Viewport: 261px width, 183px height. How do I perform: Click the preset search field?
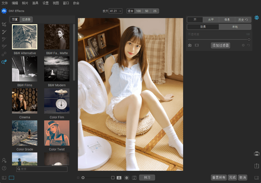pyautogui.click(x=42, y=169)
